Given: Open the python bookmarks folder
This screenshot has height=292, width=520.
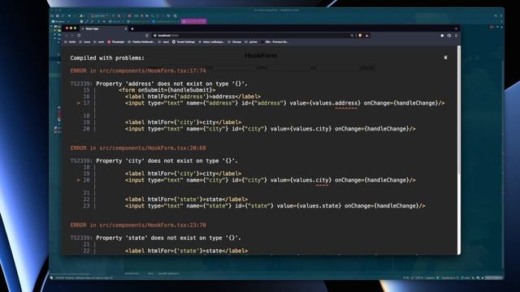Looking at the screenshot, I should pyautogui.click(x=251, y=42).
